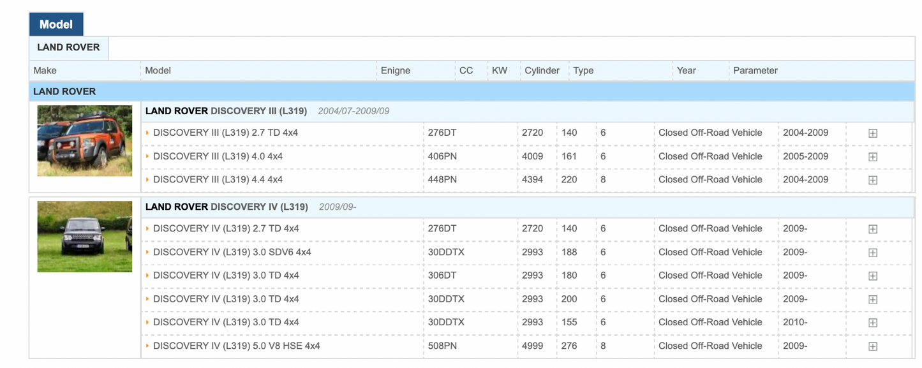Image resolution: width=922 pixels, height=368 pixels.
Task: Open DISCOVERY III (L319) 4.0 4x4 link
Action: 218,156
